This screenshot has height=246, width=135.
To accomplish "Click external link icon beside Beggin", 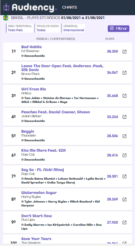I will [x=124, y=136].
